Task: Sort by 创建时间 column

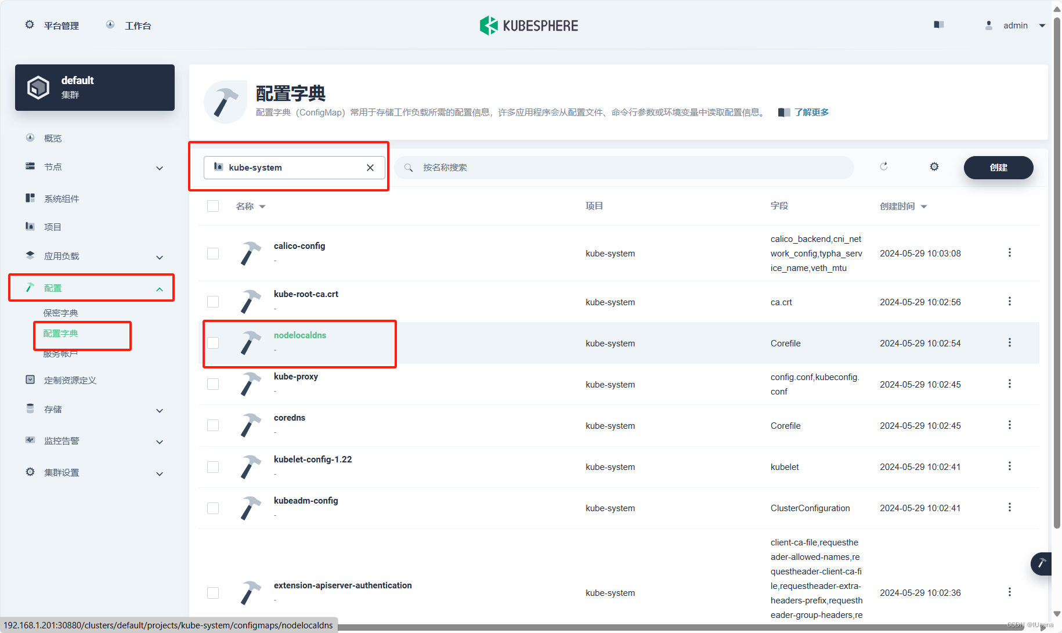Action: (903, 206)
